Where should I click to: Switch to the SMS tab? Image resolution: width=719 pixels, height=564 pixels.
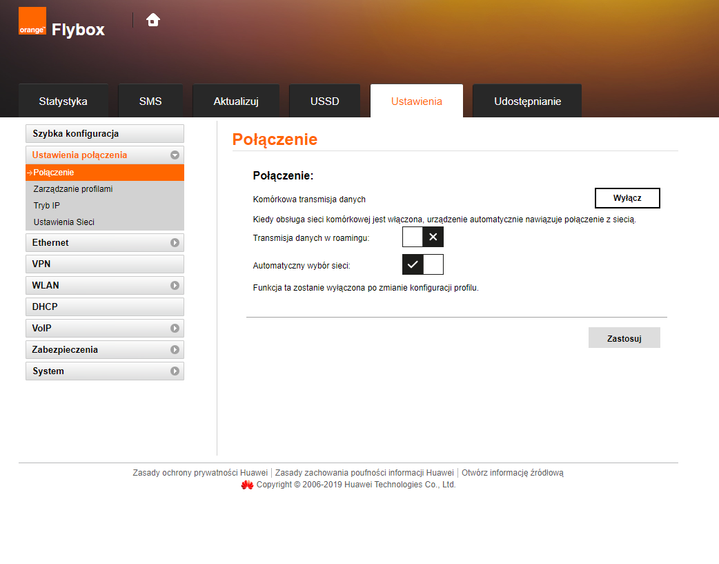click(x=150, y=100)
